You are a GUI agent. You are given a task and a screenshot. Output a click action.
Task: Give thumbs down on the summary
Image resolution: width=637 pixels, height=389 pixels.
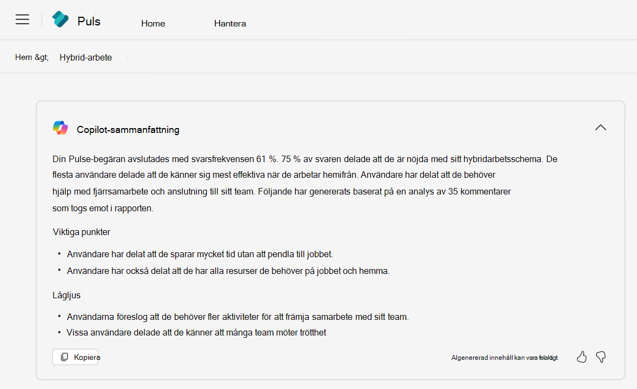(601, 357)
